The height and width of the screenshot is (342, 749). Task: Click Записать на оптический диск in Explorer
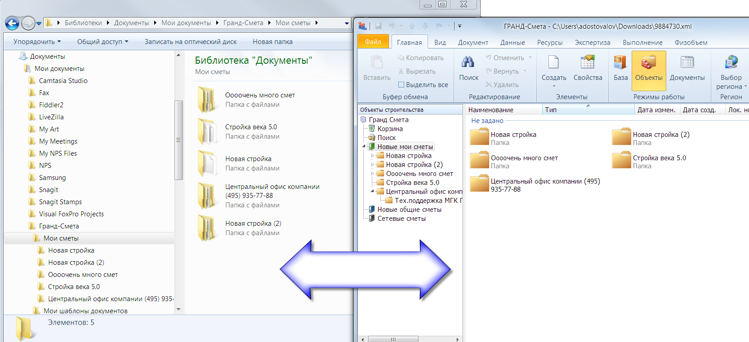pos(191,42)
